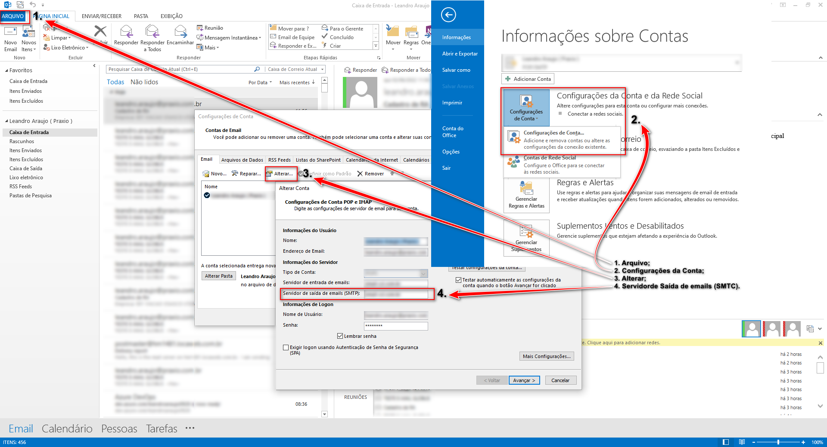
Task: Click the search magnifier icon
Action: coord(257,69)
